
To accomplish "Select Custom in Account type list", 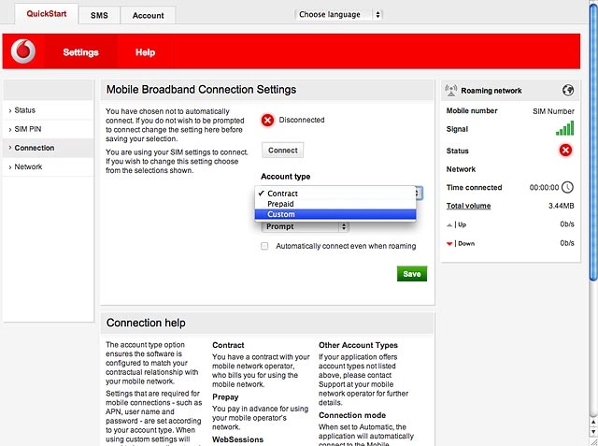I will tap(335, 214).
